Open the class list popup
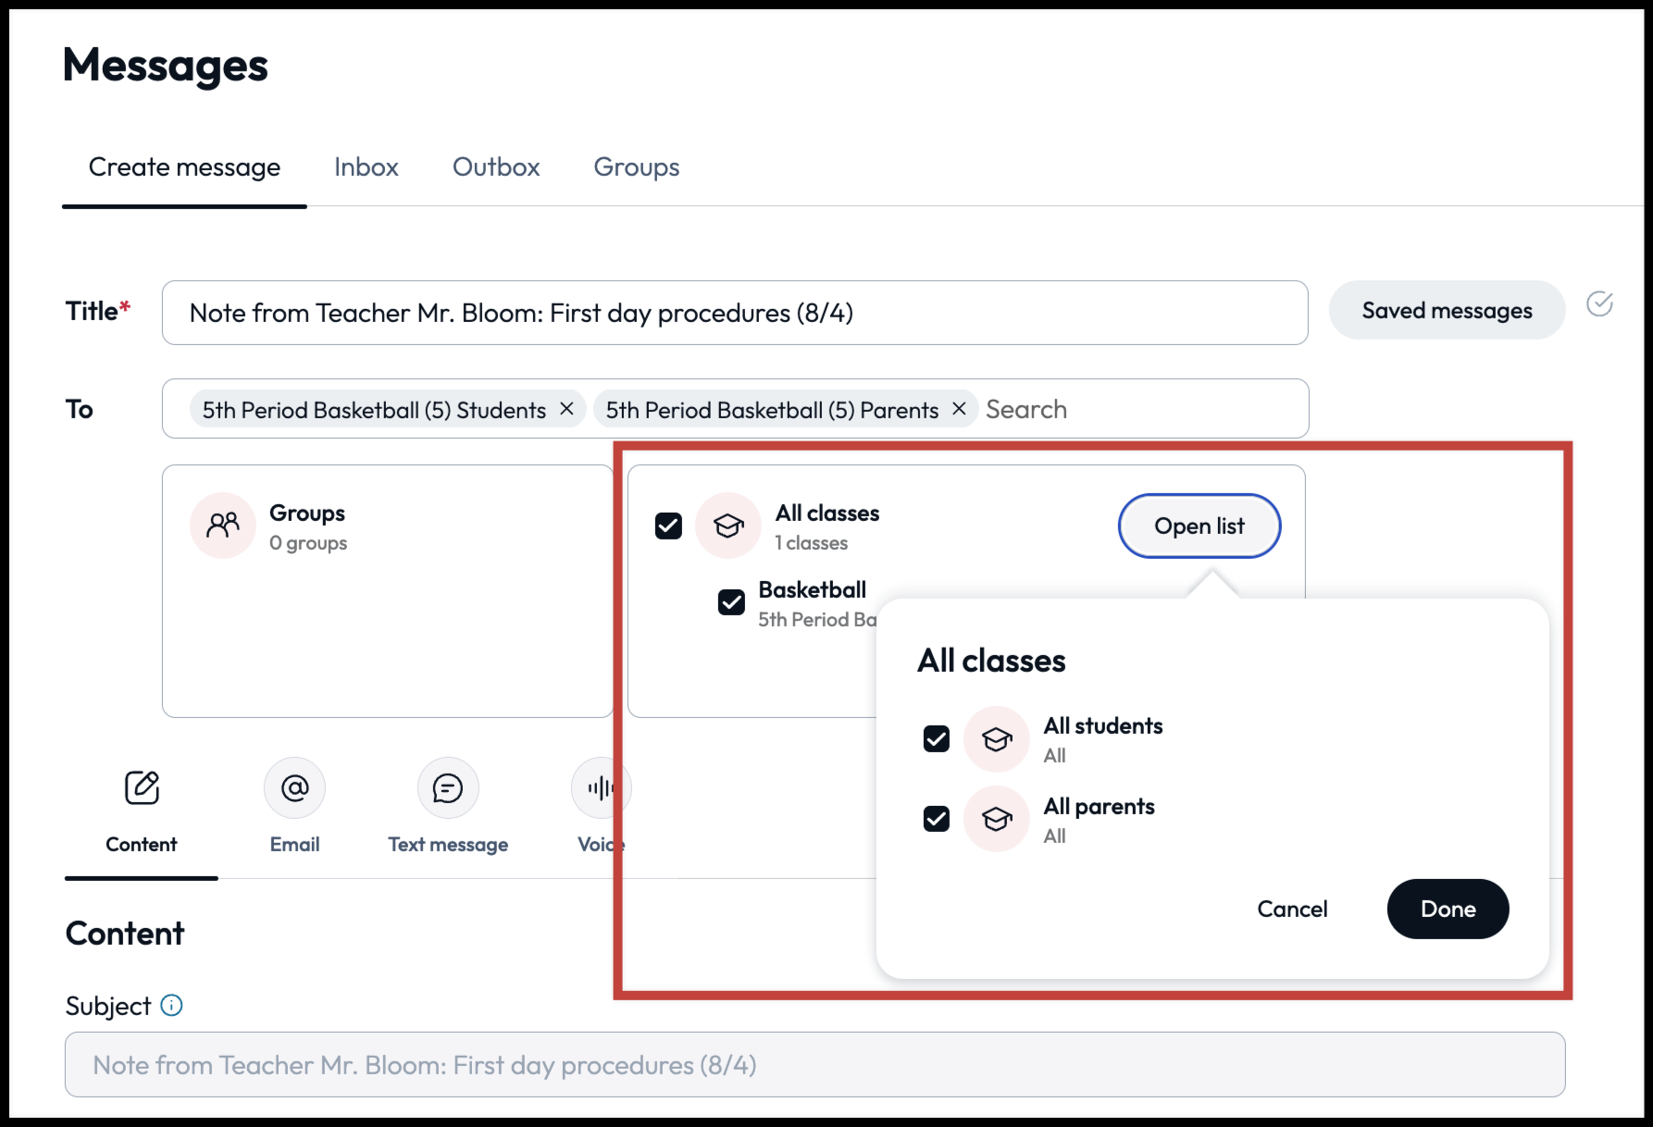The width and height of the screenshot is (1653, 1127). coord(1199,526)
